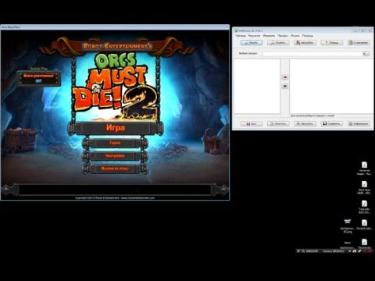Click the pencil icon on recording bar
Viewport: 375px width, 281px height.
(x=359, y=251)
